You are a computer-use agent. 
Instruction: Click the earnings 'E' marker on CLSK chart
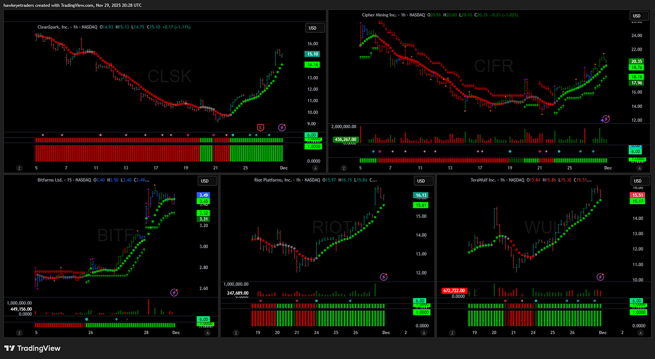click(x=261, y=127)
